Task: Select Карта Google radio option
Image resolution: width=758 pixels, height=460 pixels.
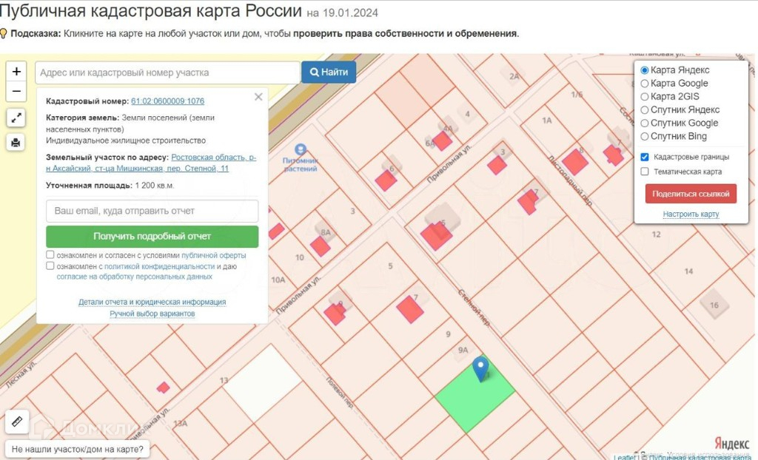Action: tap(645, 84)
